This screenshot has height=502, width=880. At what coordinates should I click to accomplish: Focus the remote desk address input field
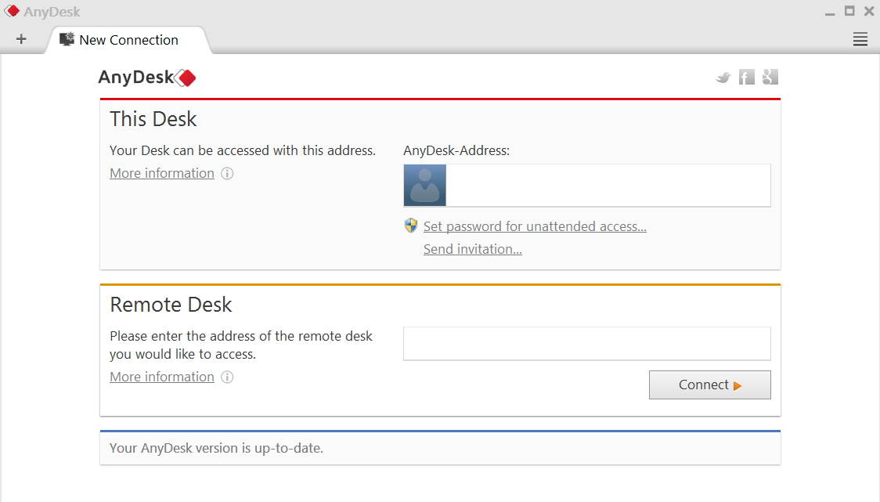(587, 344)
